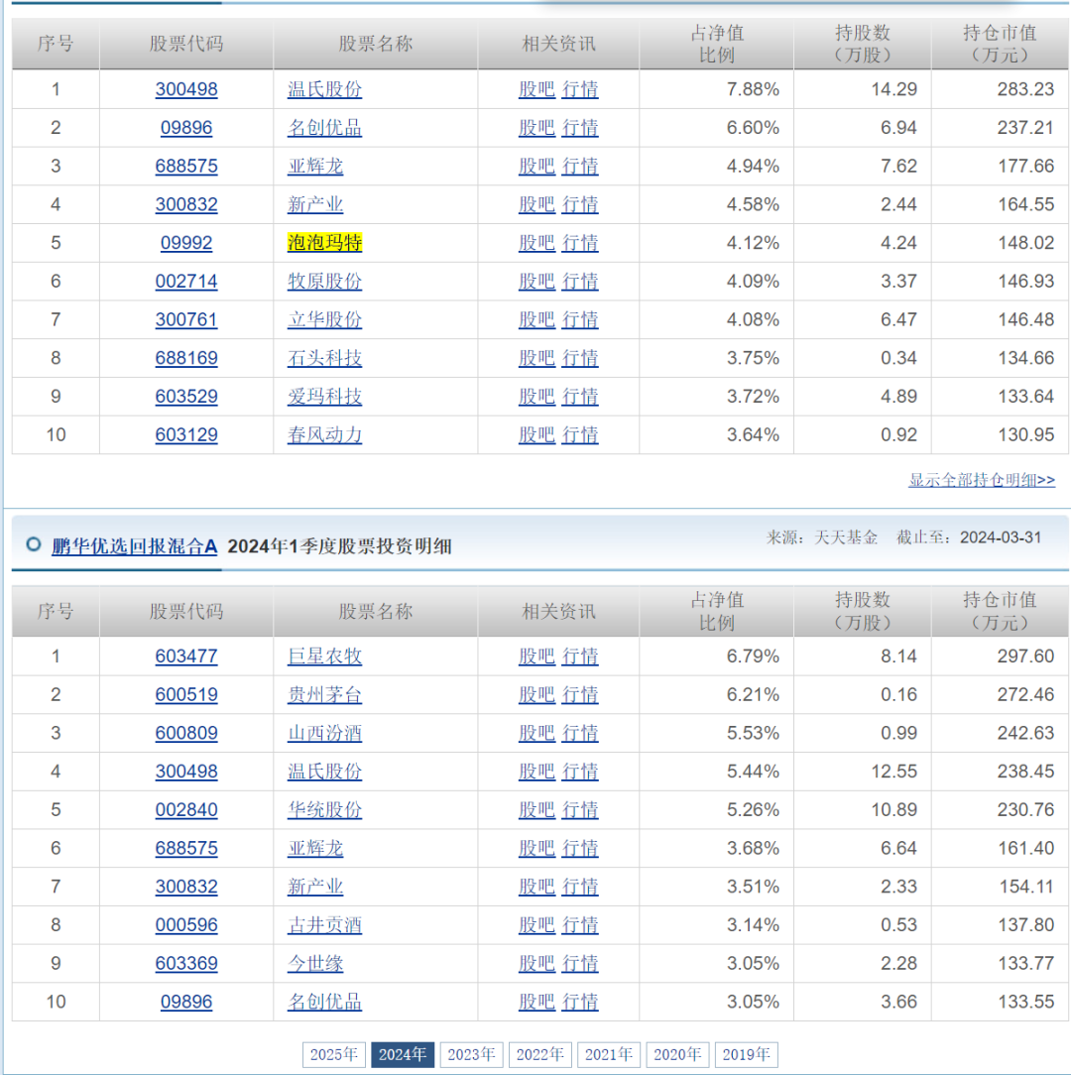Open stock name 华统股份
Image resolution: width=1071 pixels, height=1075 pixels.
(x=324, y=809)
